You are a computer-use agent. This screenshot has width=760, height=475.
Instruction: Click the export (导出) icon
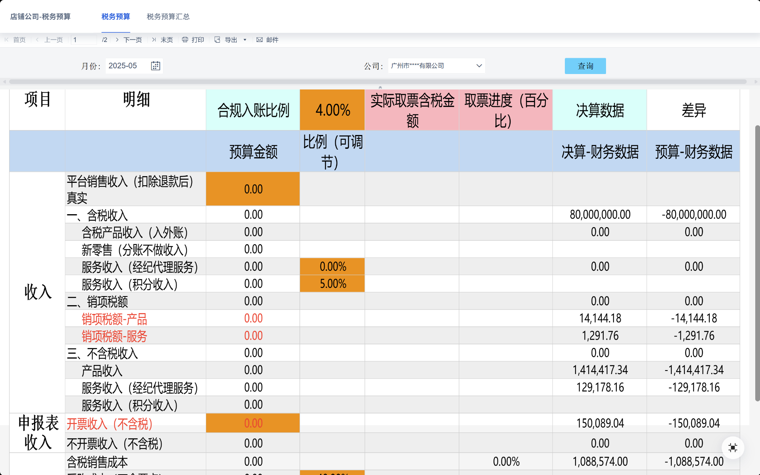click(217, 40)
